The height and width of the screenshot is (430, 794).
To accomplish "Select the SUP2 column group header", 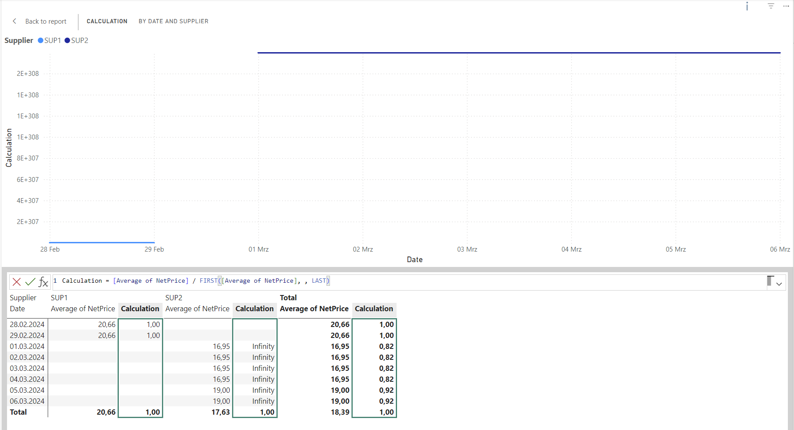I will [174, 298].
